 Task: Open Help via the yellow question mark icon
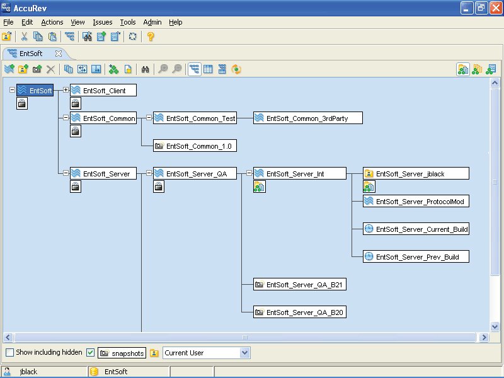pyautogui.click(x=150, y=37)
